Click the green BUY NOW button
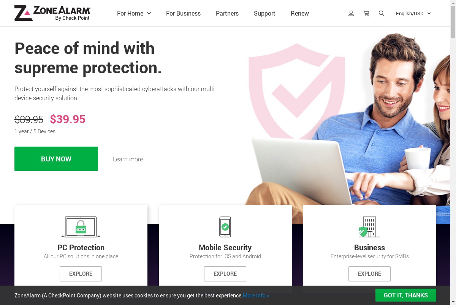The width and height of the screenshot is (456, 305). [x=56, y=159]
